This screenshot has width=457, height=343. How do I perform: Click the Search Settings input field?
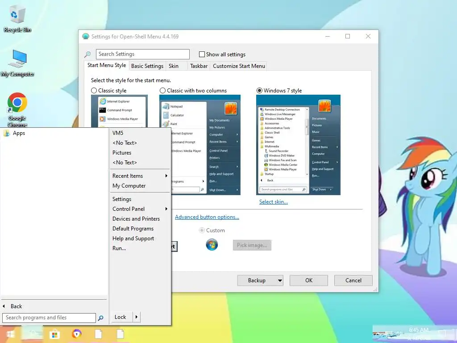(143, 54)
